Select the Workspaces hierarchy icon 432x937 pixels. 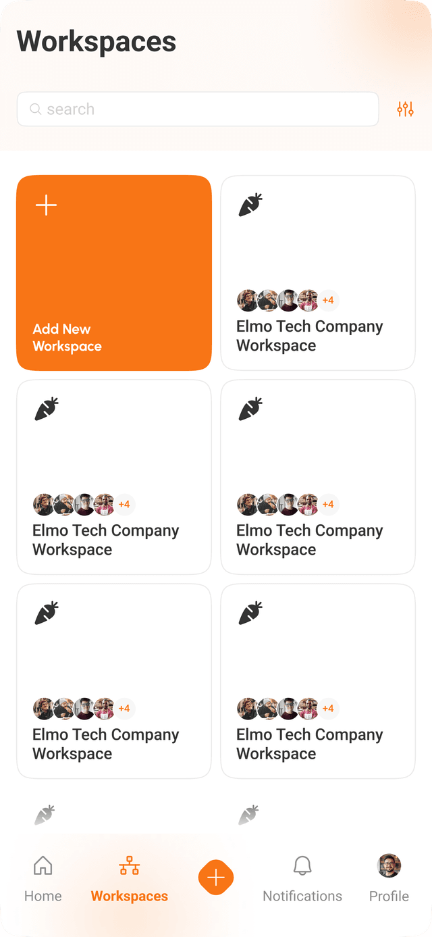130,865
